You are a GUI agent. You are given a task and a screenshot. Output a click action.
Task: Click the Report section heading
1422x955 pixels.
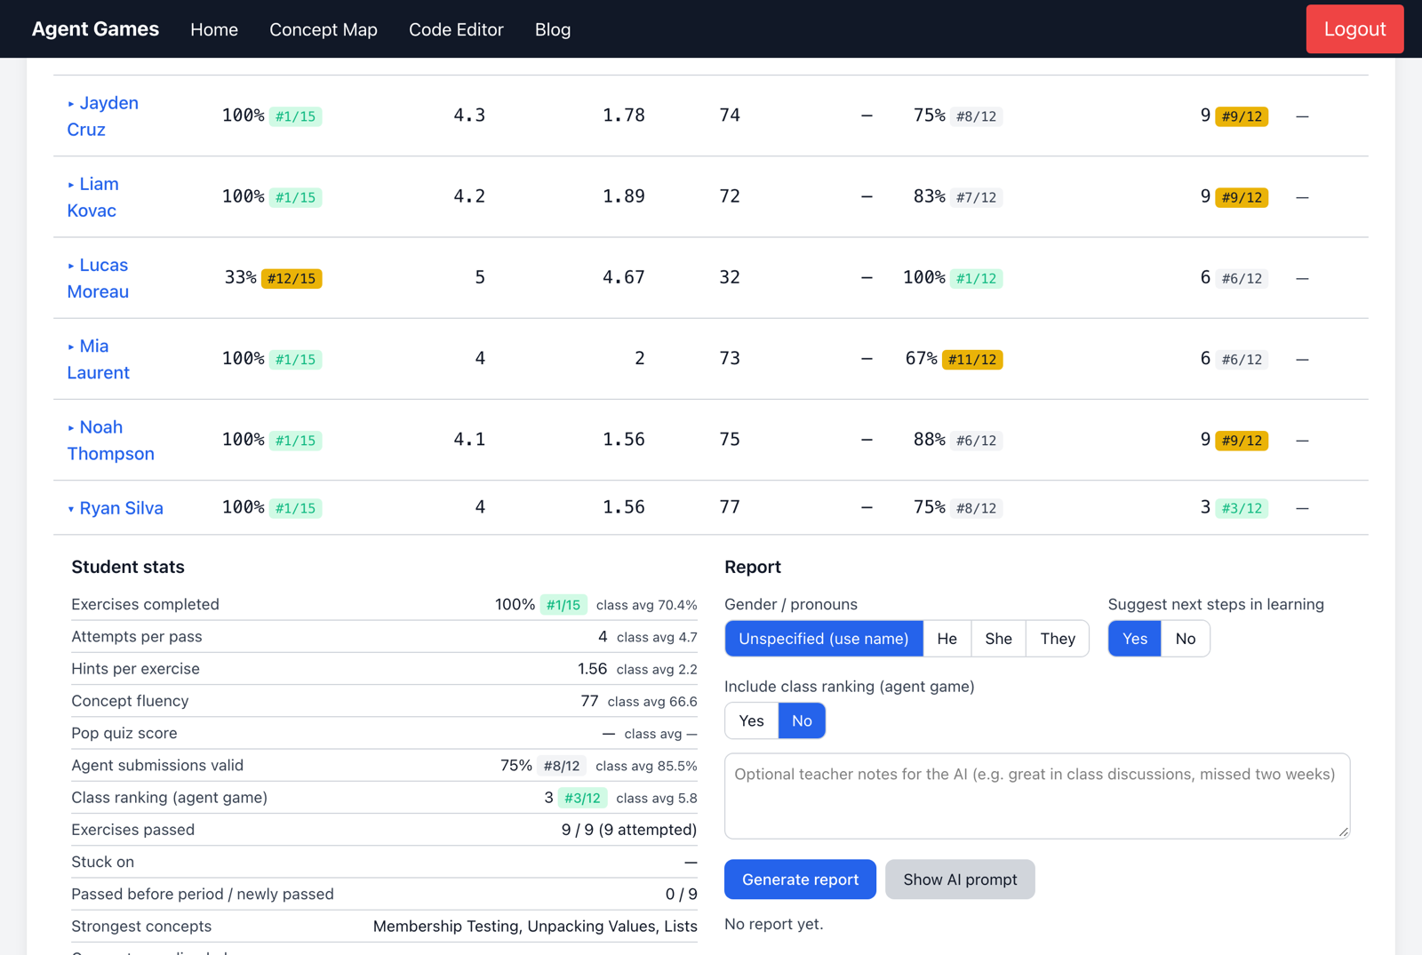pyautogui.click(x=753, y=567)
